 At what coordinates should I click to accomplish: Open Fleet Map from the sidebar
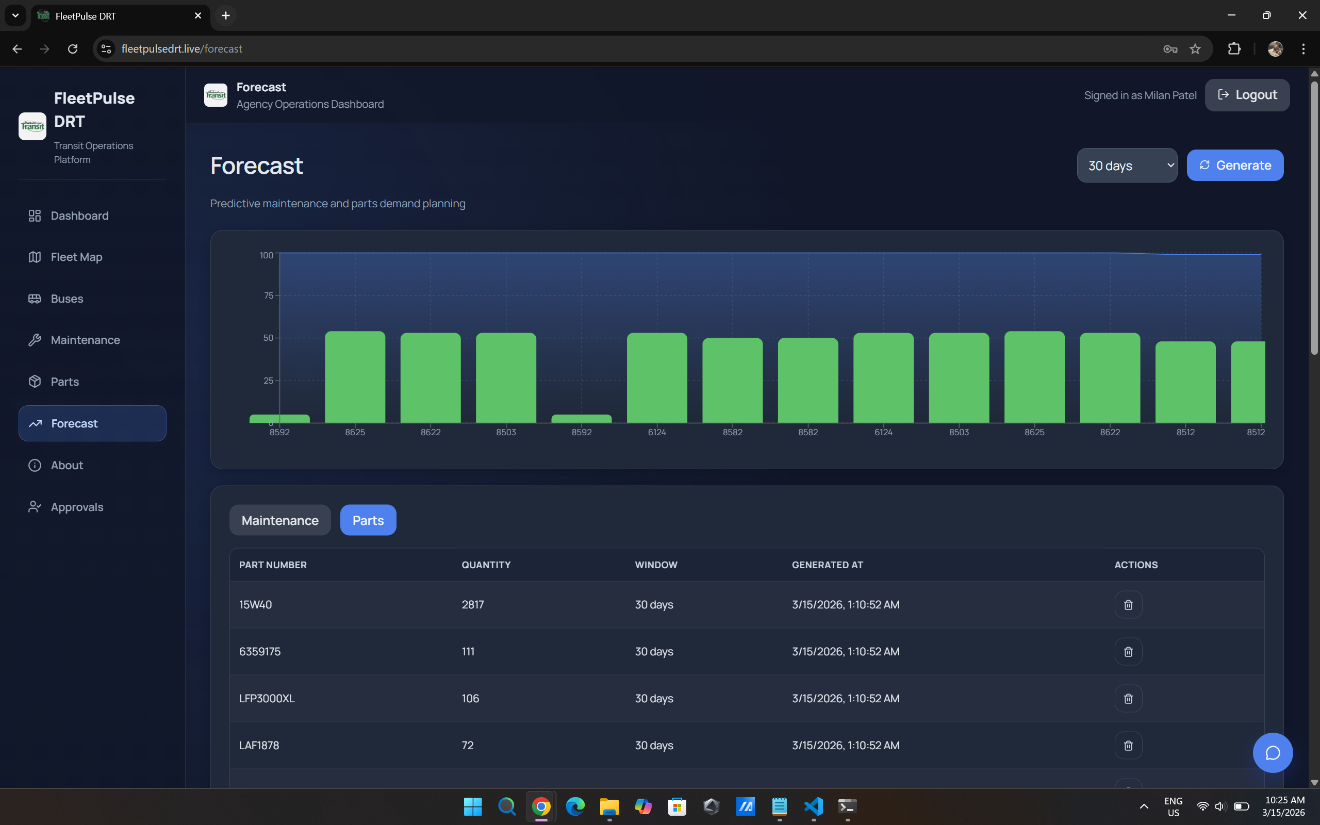tap(76, 257)
